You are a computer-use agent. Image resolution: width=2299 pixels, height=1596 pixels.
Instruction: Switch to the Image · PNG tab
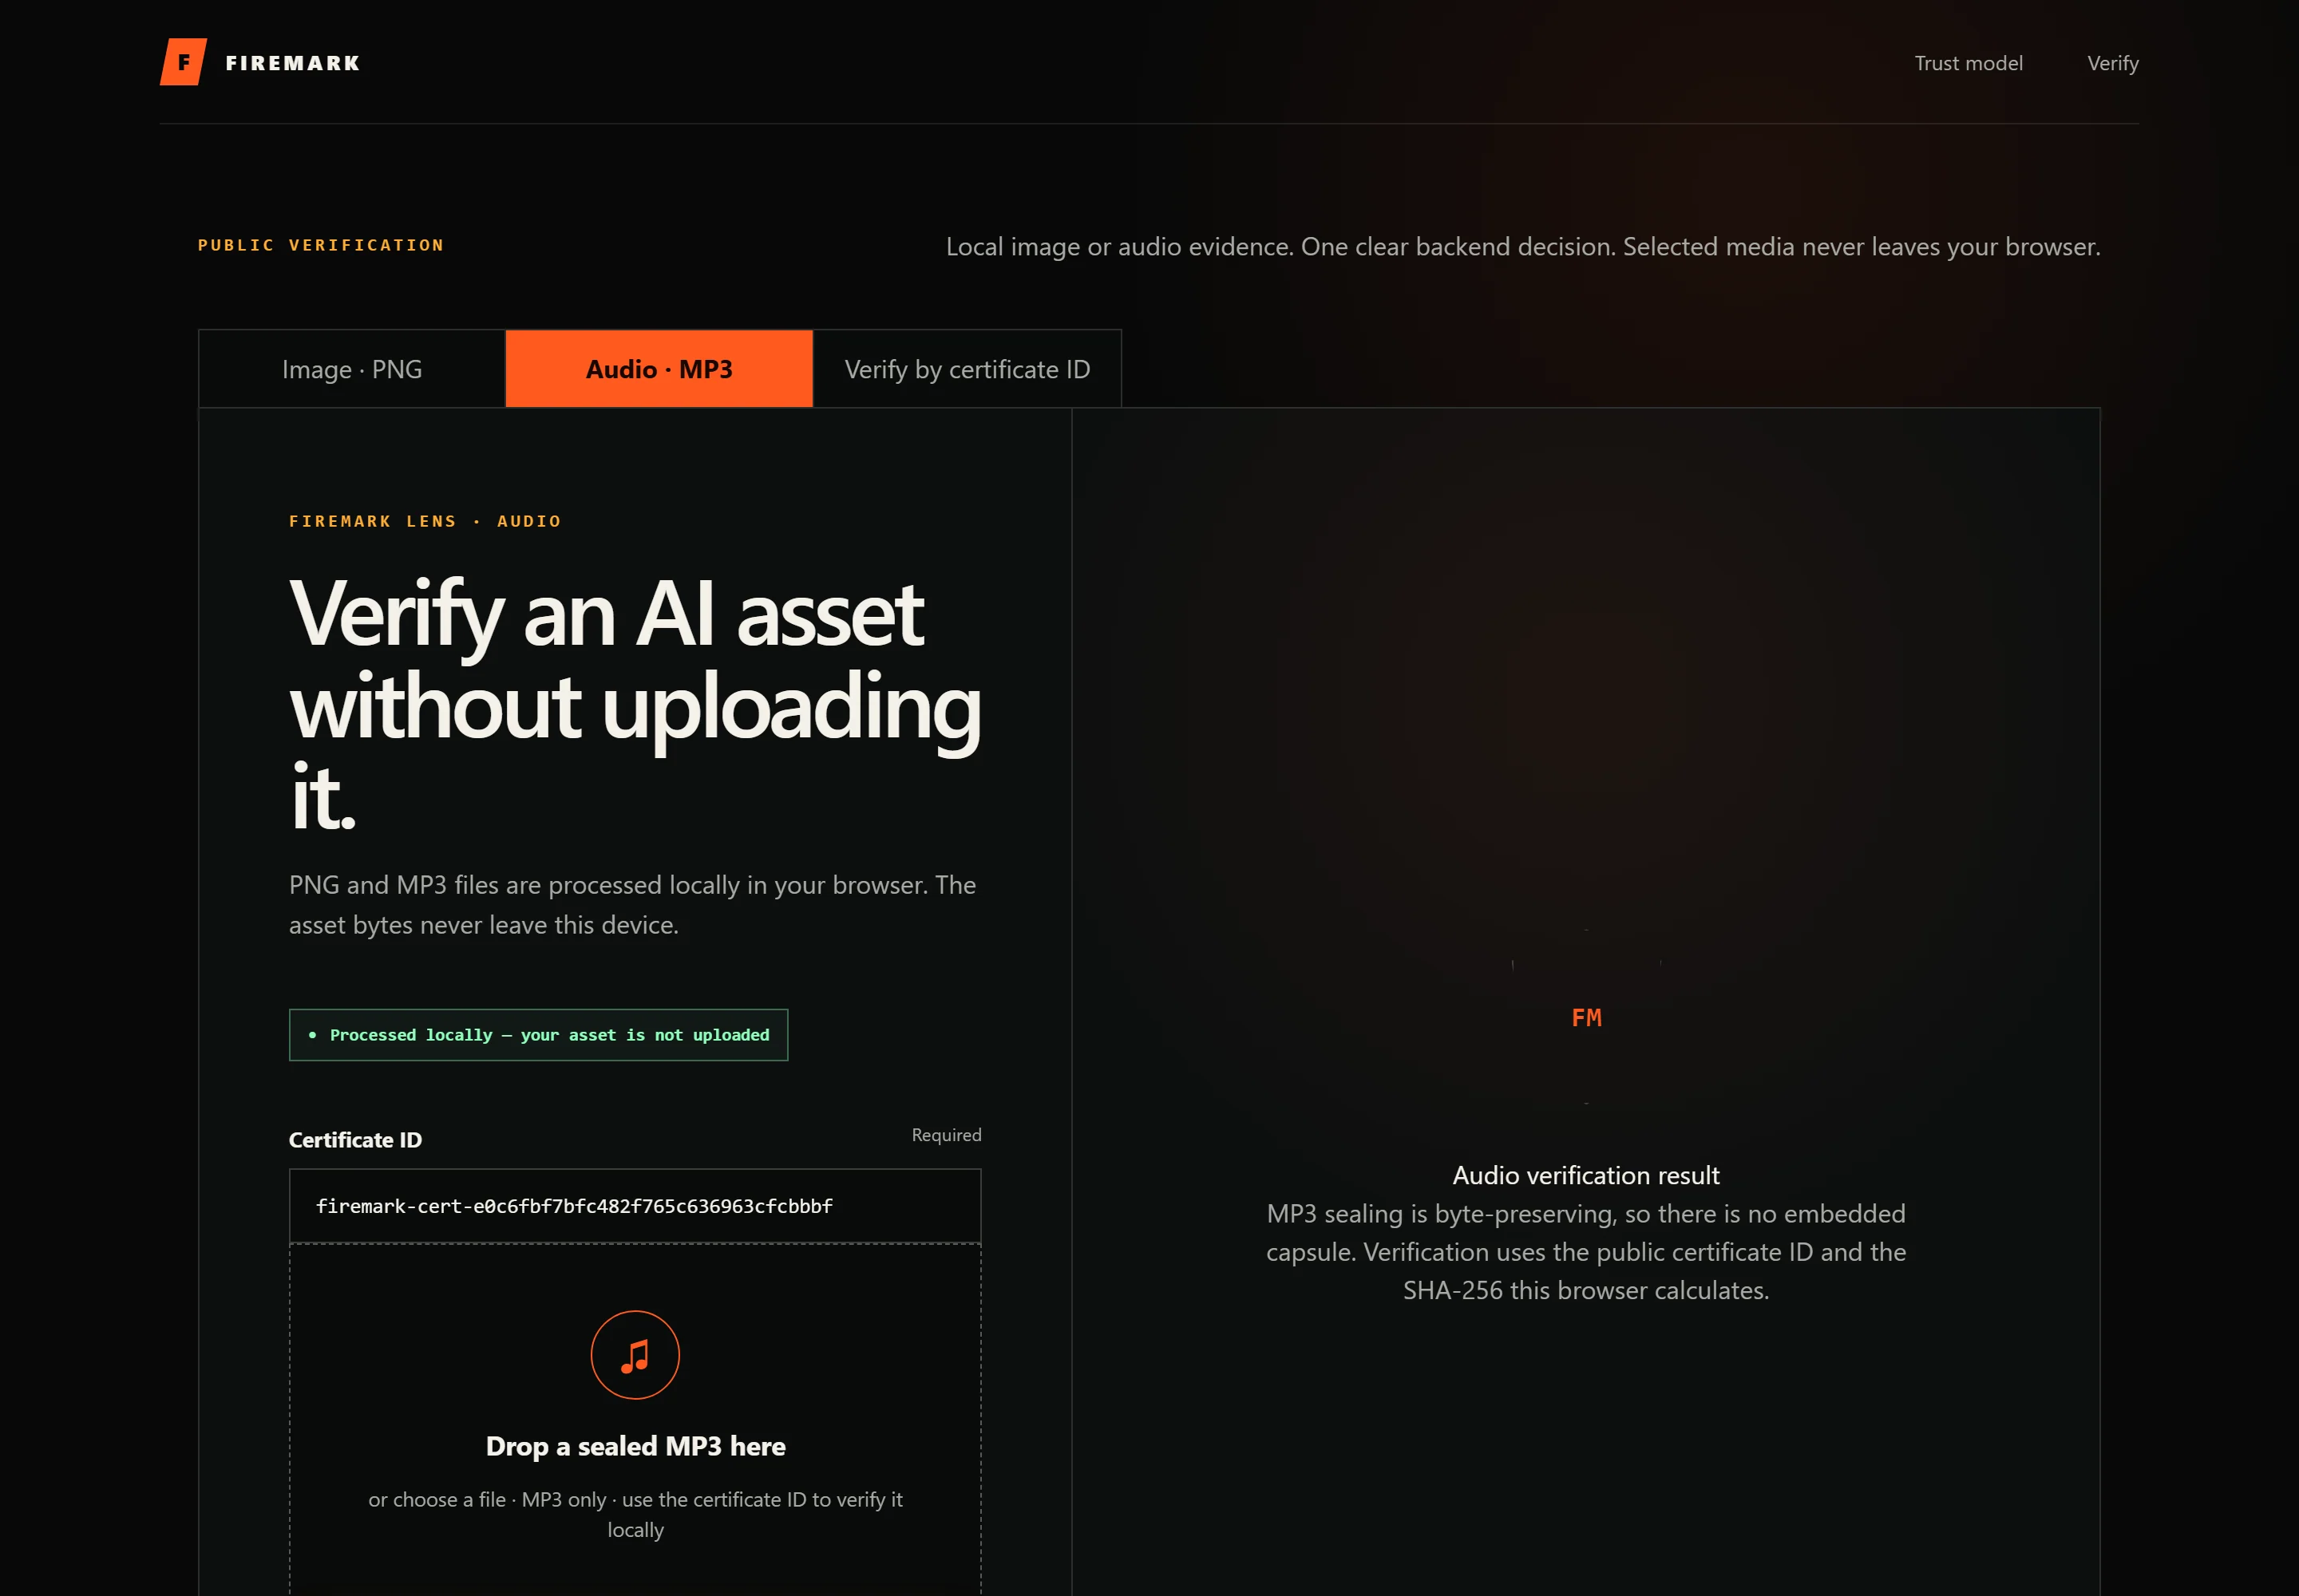[x=352, y=369]
